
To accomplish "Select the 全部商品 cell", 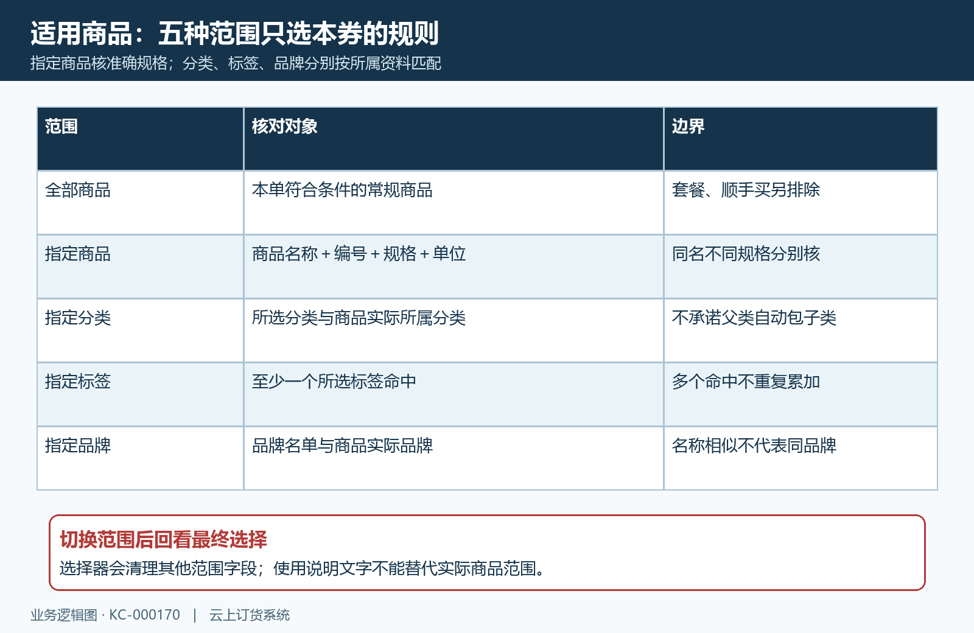I will (141, 203).
